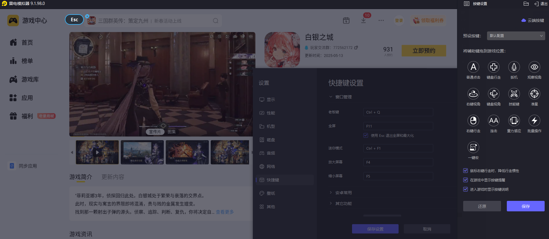549x239 pixels.
Task: Click the 迷你模式 Ctrl + F1 field
Action: 398,148
